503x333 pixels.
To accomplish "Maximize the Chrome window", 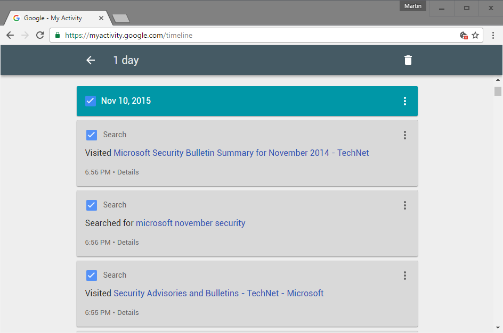I will click(x=466, y=9).
